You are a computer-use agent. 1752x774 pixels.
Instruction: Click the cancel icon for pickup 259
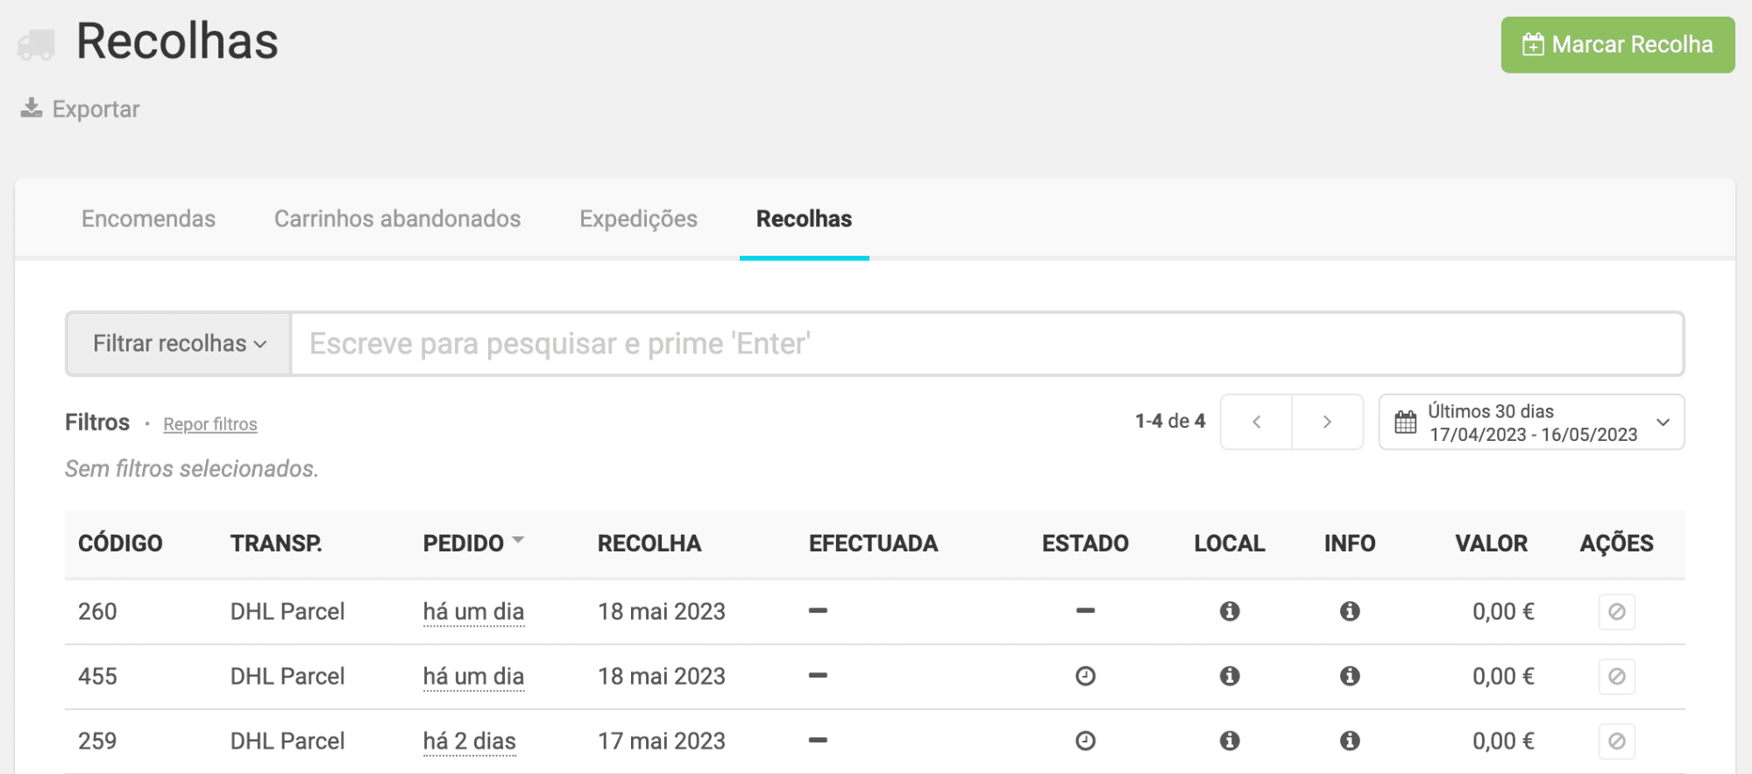click(1616, 742)
